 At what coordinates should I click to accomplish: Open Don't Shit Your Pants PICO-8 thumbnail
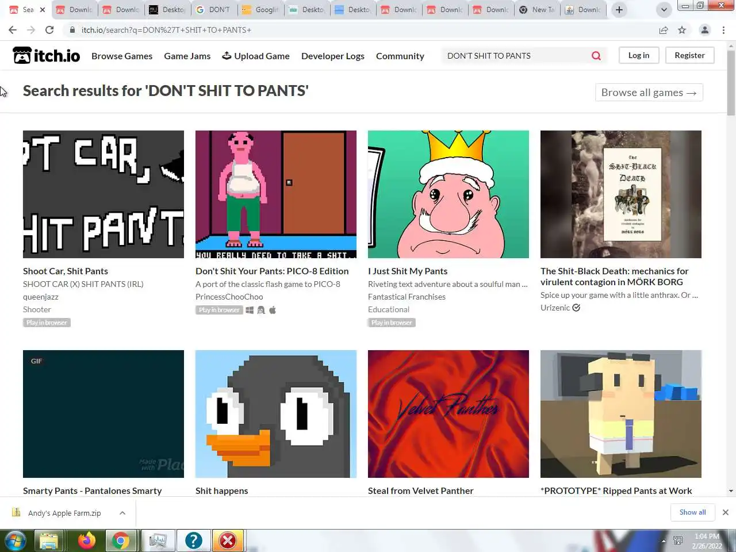tap(276, 194)
